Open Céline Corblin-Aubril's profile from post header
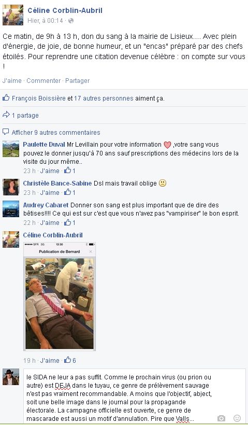 click(x=65, y=10)
